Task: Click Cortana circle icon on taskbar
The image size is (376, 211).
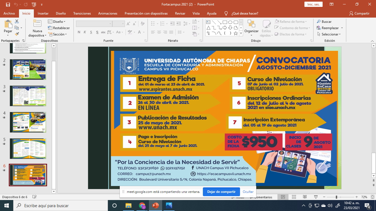Action: click(x=115, y=206)
